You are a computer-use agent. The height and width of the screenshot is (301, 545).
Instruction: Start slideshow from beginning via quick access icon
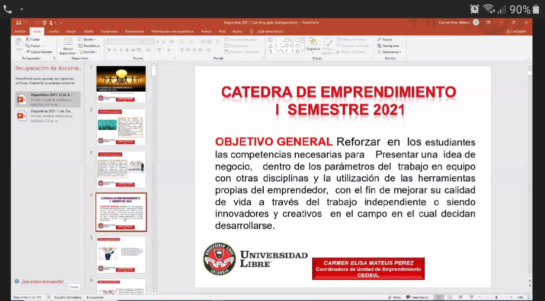pyautogui.click(x=44, y=22)
